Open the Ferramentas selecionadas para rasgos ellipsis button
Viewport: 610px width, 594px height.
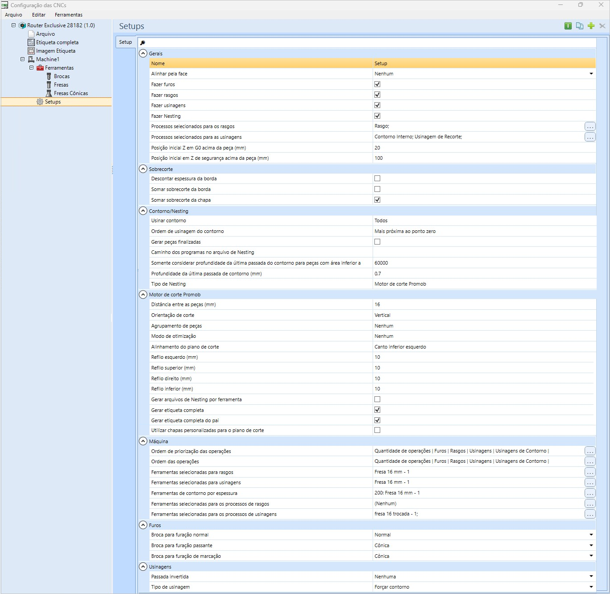coord(590,472)
